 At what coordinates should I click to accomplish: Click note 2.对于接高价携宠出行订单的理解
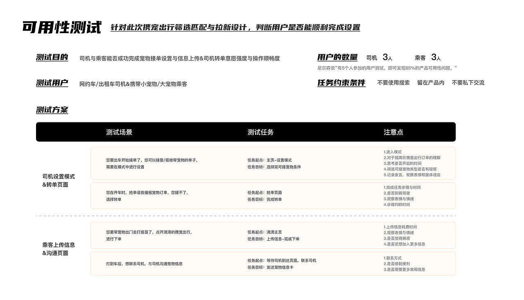tap(412, 158)
